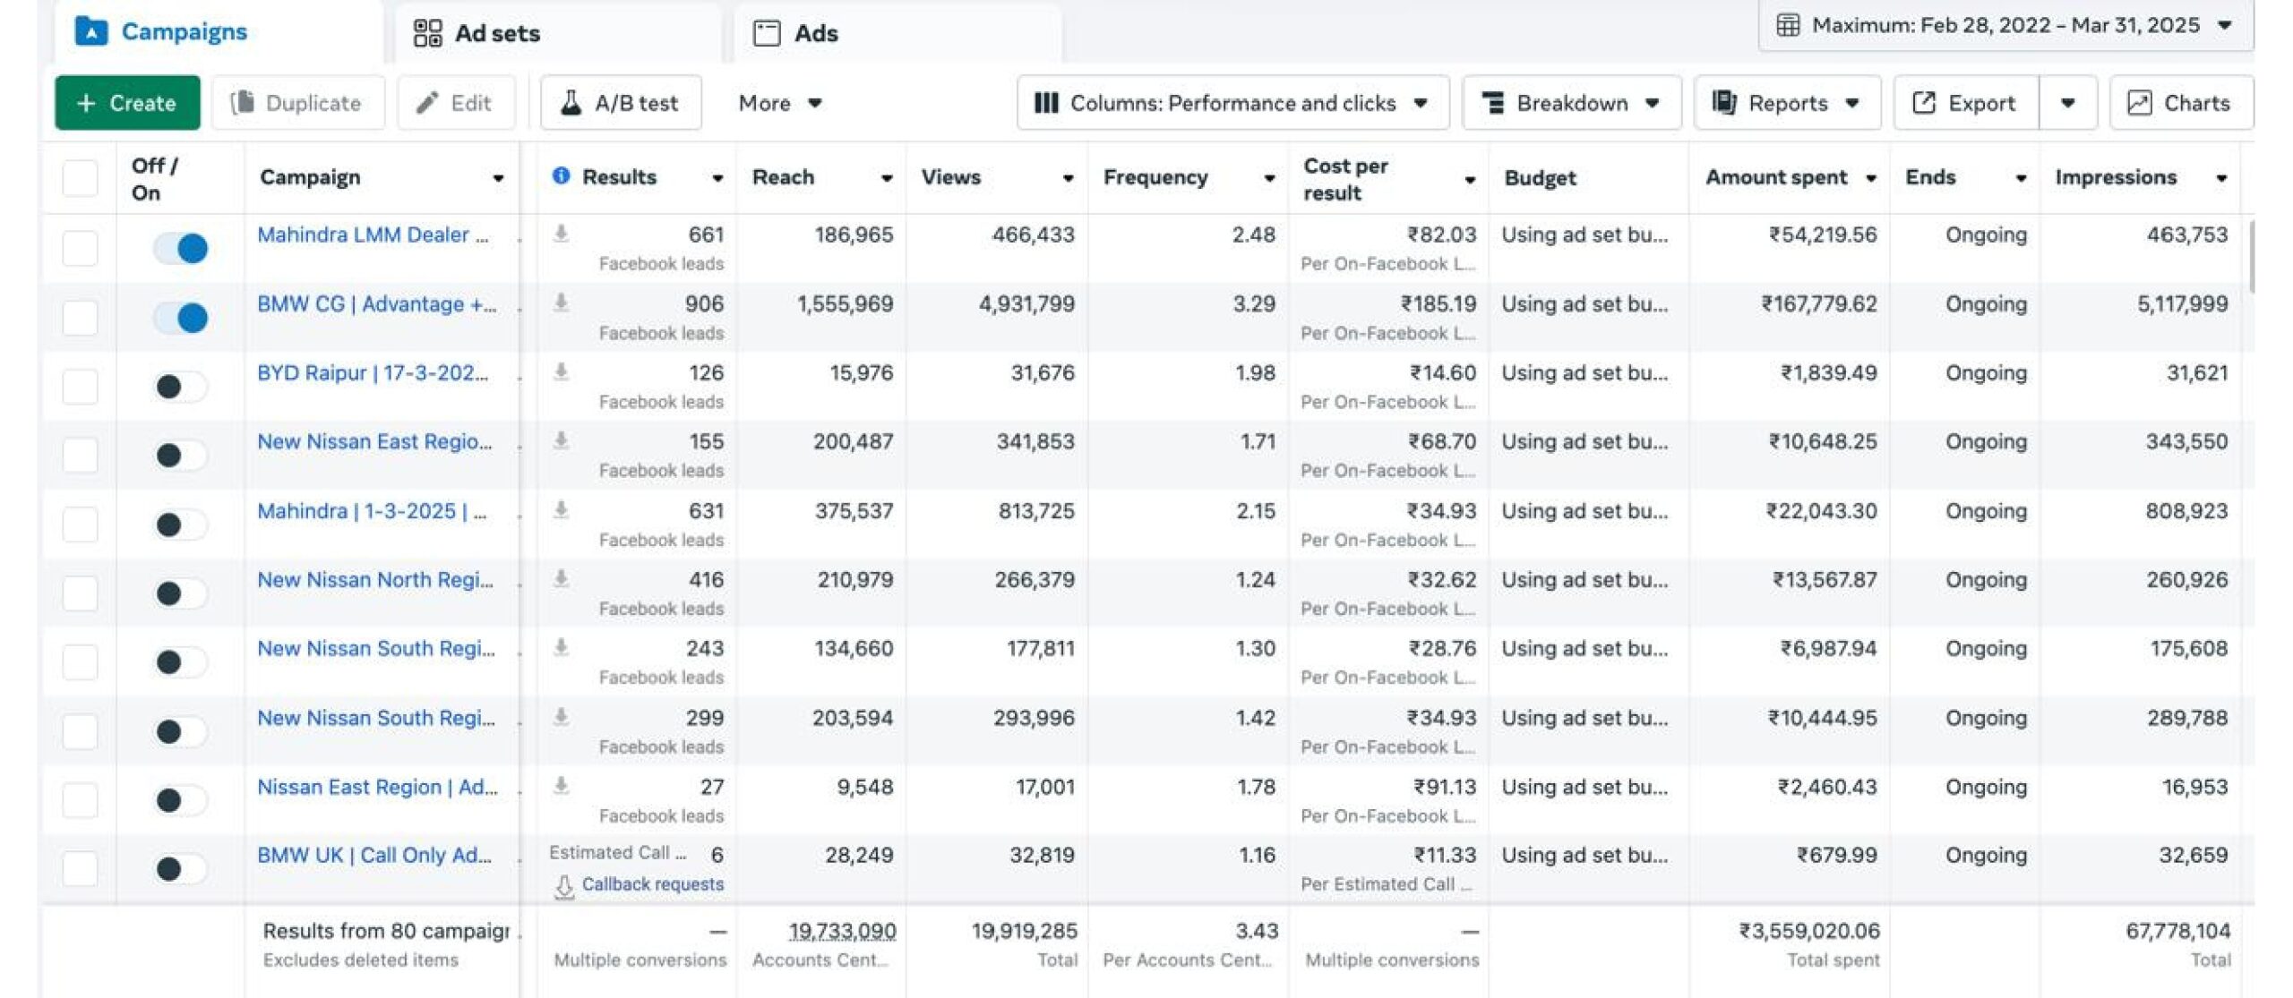Open Amount spent column dropdown
2293x998 pixels.
[1871, 178]
